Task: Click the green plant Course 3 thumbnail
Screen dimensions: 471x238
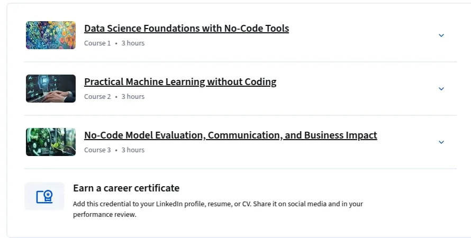Action: tap(51, 142)
